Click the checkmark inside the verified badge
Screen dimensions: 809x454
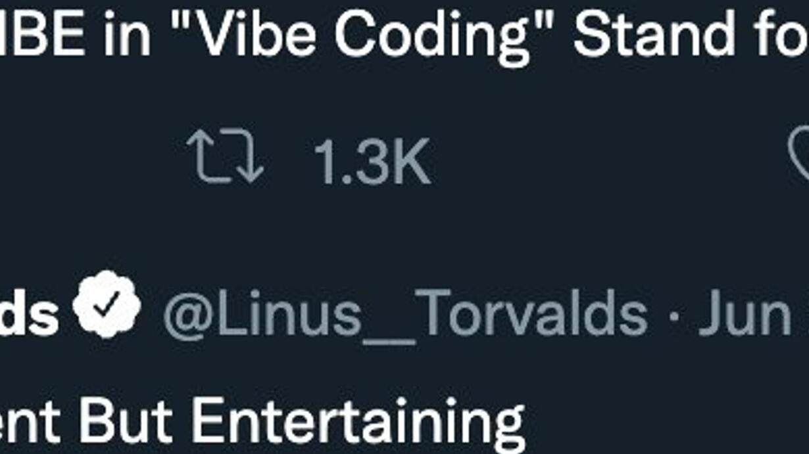click(x=107, y=303)
